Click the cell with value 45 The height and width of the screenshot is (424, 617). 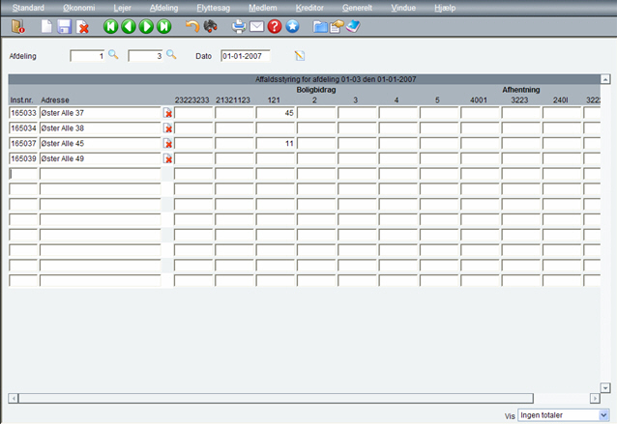click(x=275, y=114)
